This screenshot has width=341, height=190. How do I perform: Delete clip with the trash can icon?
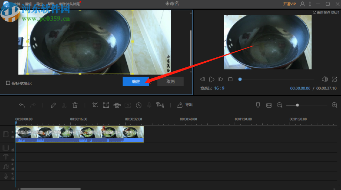[75, 105]
